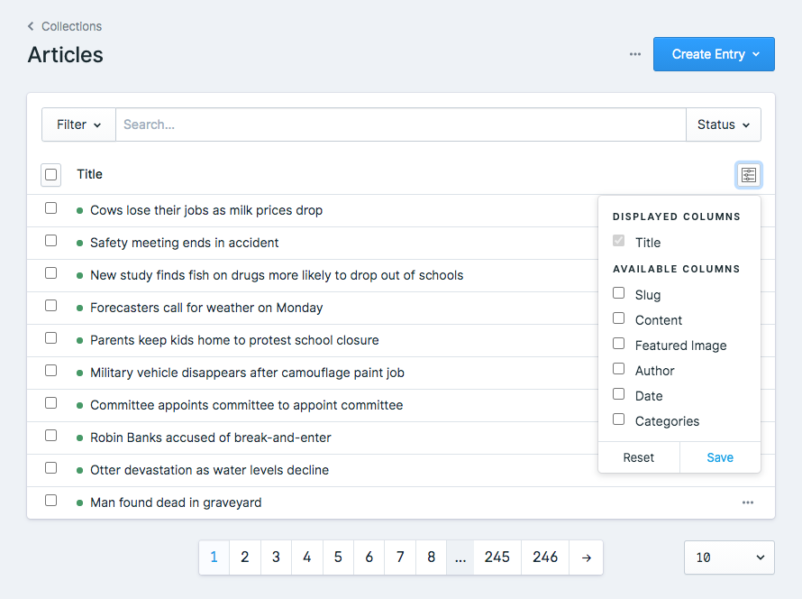Go to the next page using the arrow icon

pyautogui.click(x=586, y=558)
